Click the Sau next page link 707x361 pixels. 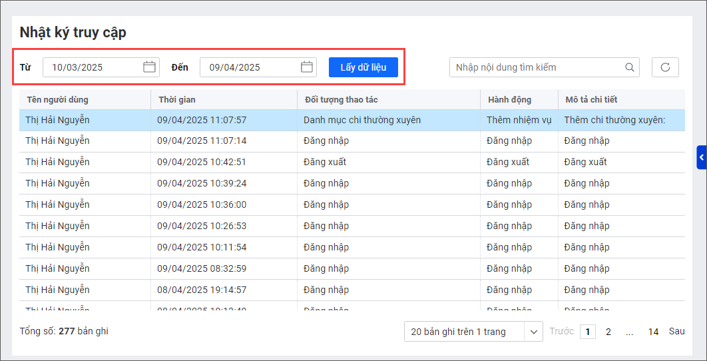pyautogui.click(x=676, y=332)
